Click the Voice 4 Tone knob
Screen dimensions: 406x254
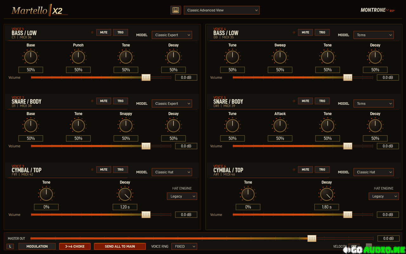point(328,57)
